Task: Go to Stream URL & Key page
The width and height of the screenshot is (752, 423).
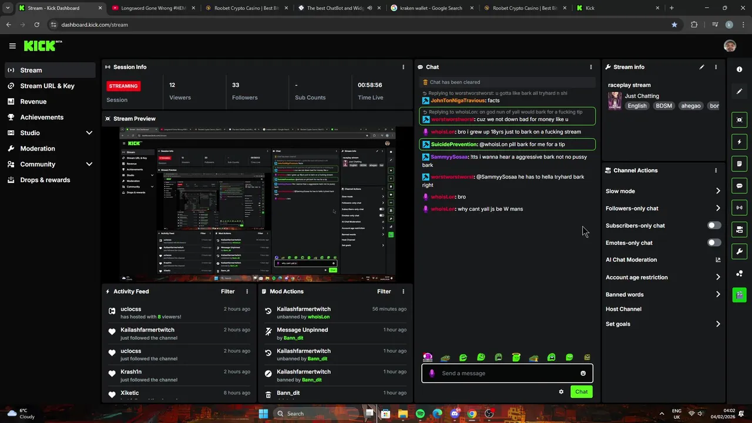Action: coord(50,86)
